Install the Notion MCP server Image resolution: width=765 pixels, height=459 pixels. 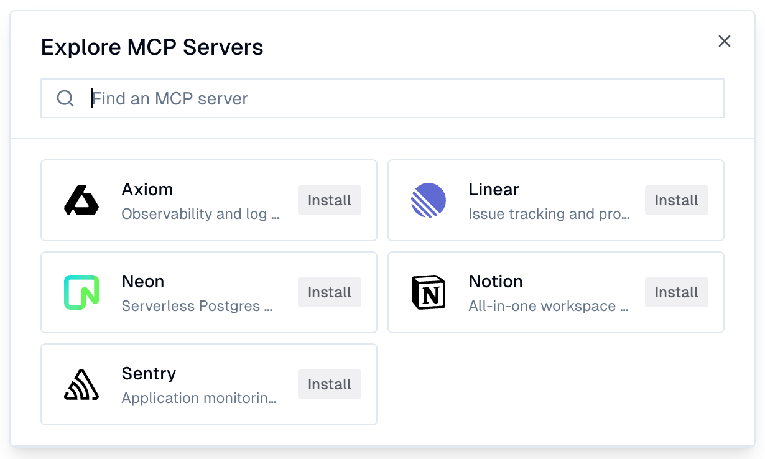click(676, 292)
